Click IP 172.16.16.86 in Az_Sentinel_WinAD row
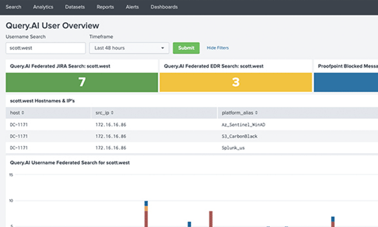The image size is (378, 227). (111, 125)
